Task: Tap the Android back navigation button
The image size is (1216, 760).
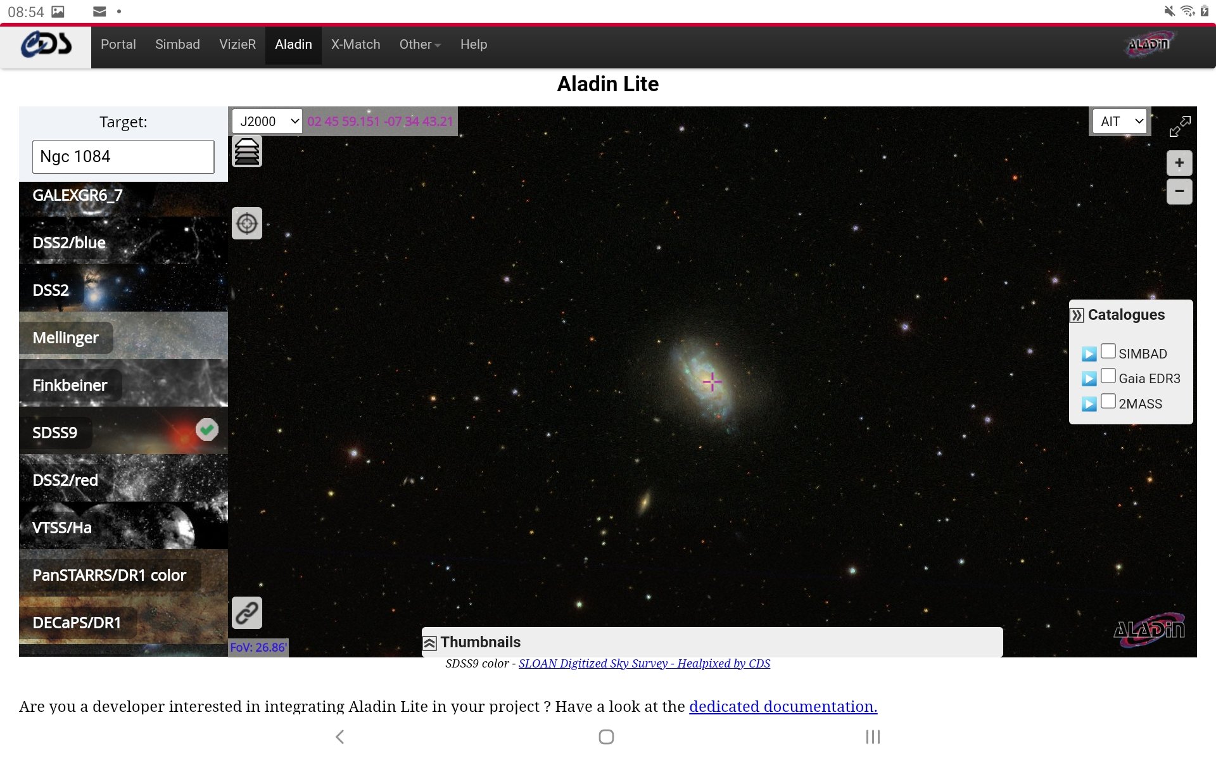Action: (x=340, y=737)
